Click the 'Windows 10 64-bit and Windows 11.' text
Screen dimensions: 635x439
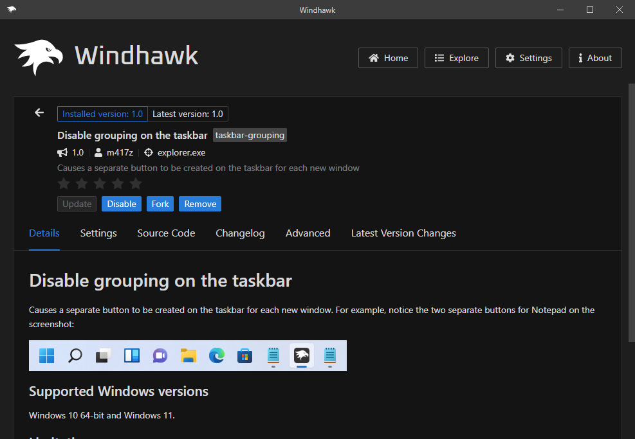(x=102, y=415)
